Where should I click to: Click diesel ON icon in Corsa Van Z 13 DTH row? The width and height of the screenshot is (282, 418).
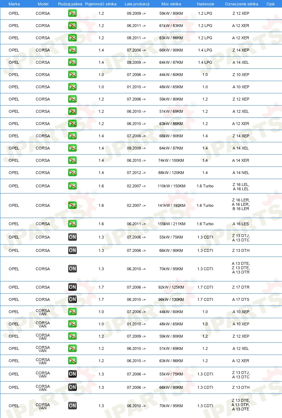pos(72,388)
